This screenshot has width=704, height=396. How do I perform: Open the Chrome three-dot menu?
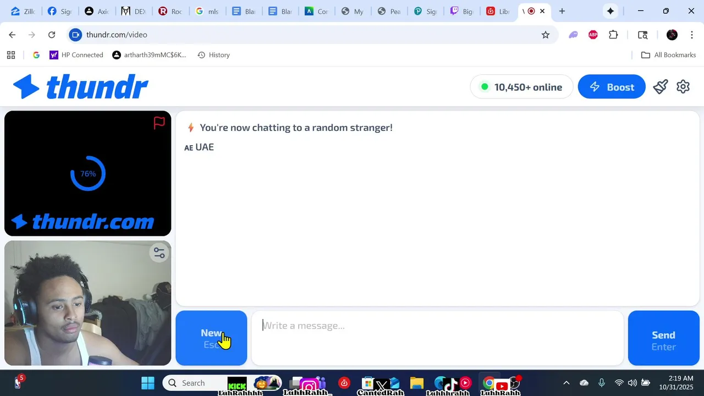[691, 35]
